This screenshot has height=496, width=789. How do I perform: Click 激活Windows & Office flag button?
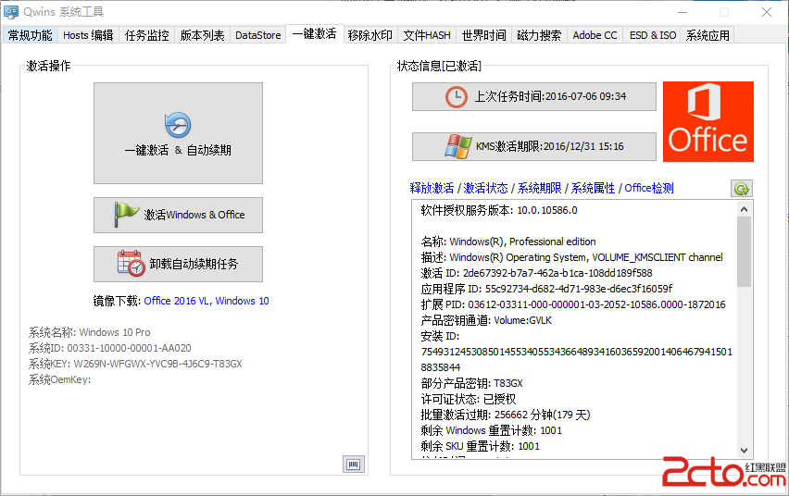tap(178, 215)
